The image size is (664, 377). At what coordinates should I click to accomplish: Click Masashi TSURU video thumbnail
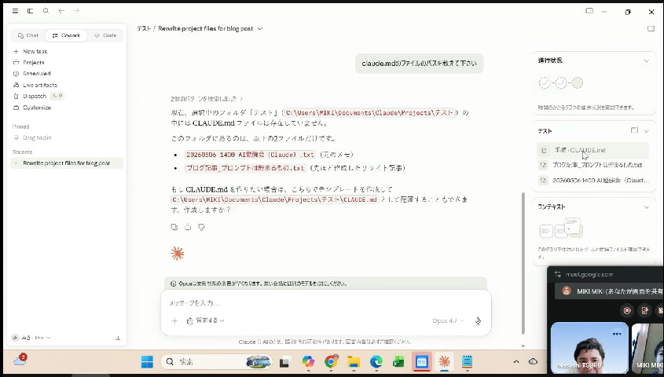589,348
